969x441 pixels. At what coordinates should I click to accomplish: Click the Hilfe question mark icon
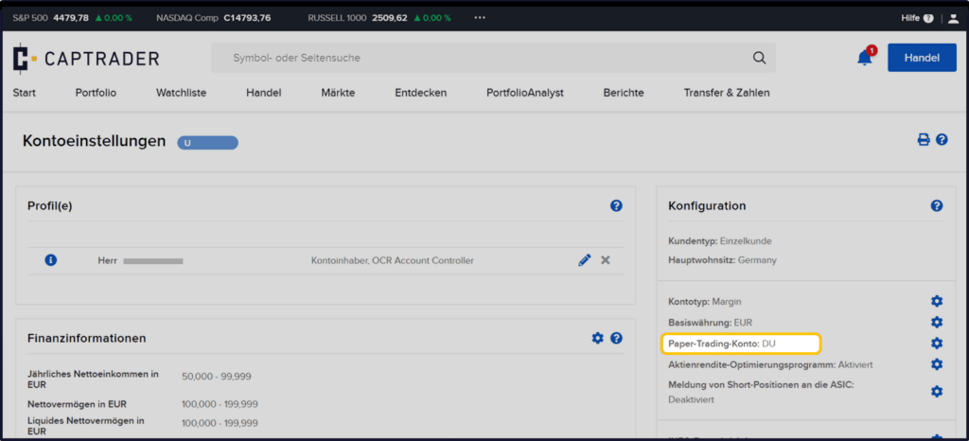pos(928,19)
